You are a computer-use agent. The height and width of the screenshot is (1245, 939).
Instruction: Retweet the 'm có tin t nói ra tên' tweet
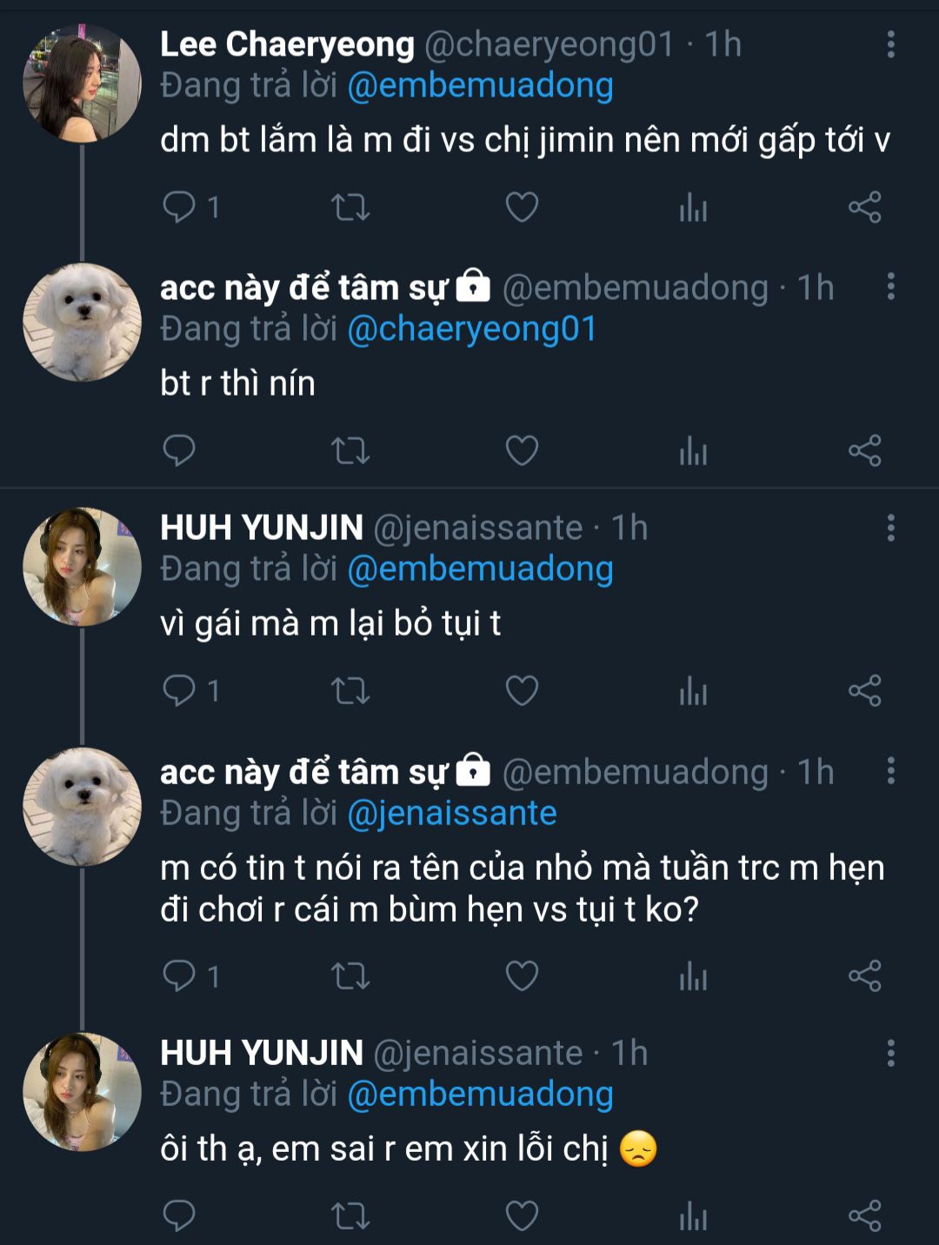tap(350, 976)
